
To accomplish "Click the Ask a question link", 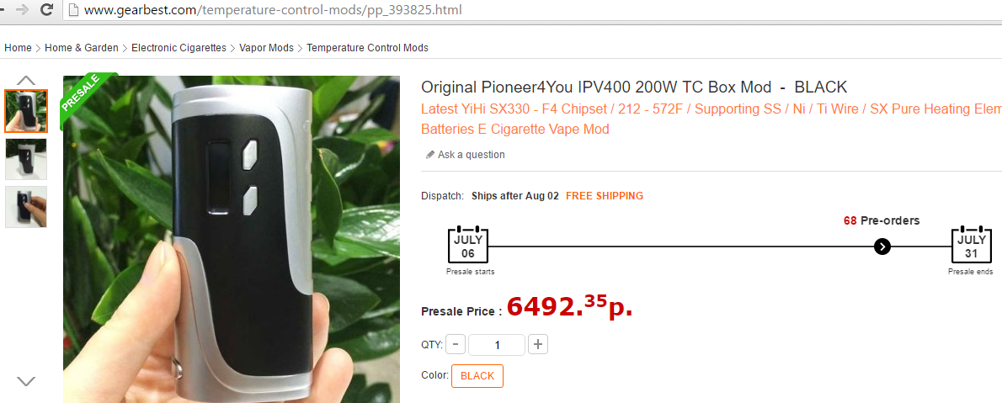I will click(471, 155).
